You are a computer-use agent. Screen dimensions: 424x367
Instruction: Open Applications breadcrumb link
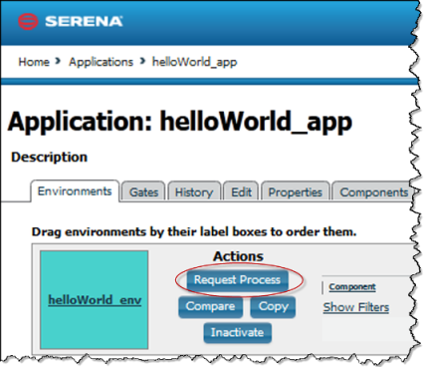[x=101, y=62]
